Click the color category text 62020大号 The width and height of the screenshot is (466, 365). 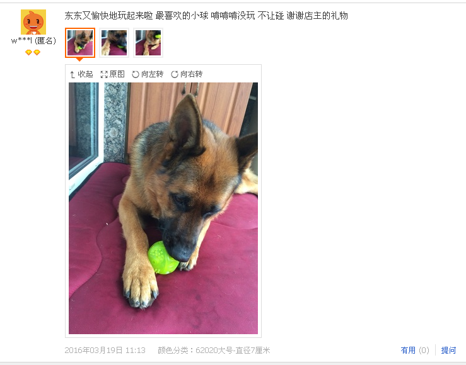tap(214, 351)
